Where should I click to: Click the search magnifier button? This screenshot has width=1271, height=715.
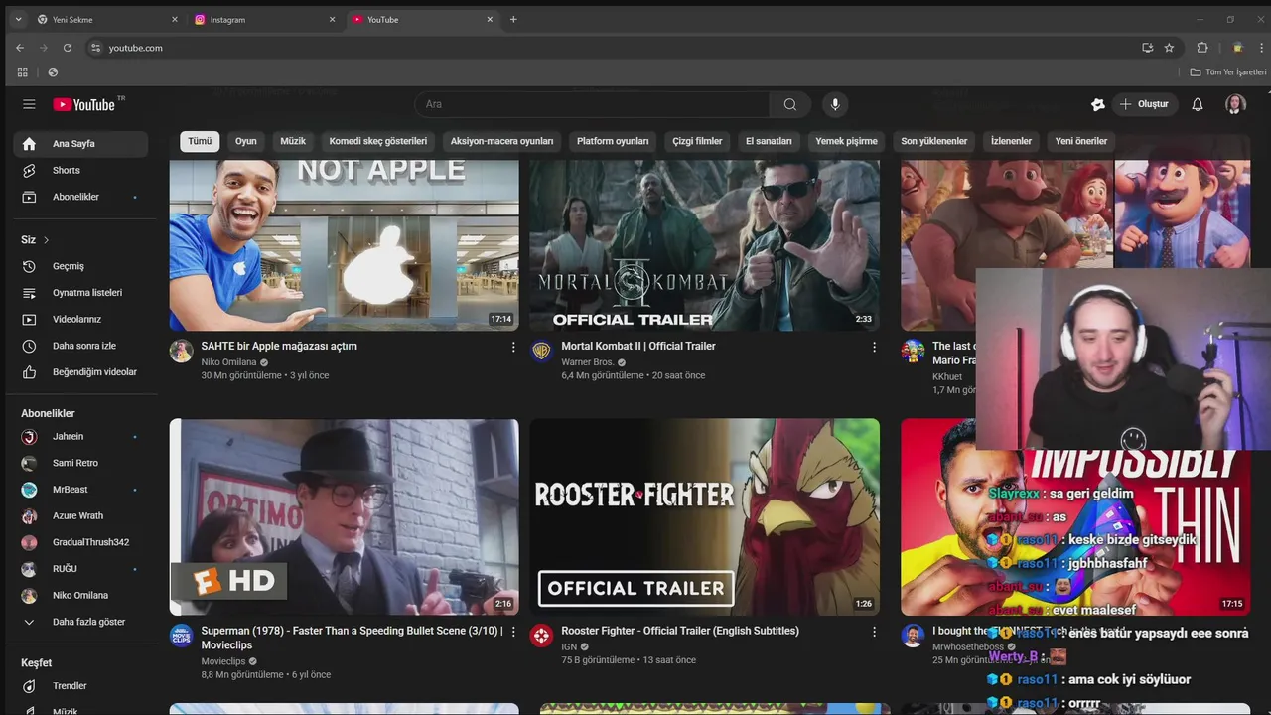(x=789, y=104)
